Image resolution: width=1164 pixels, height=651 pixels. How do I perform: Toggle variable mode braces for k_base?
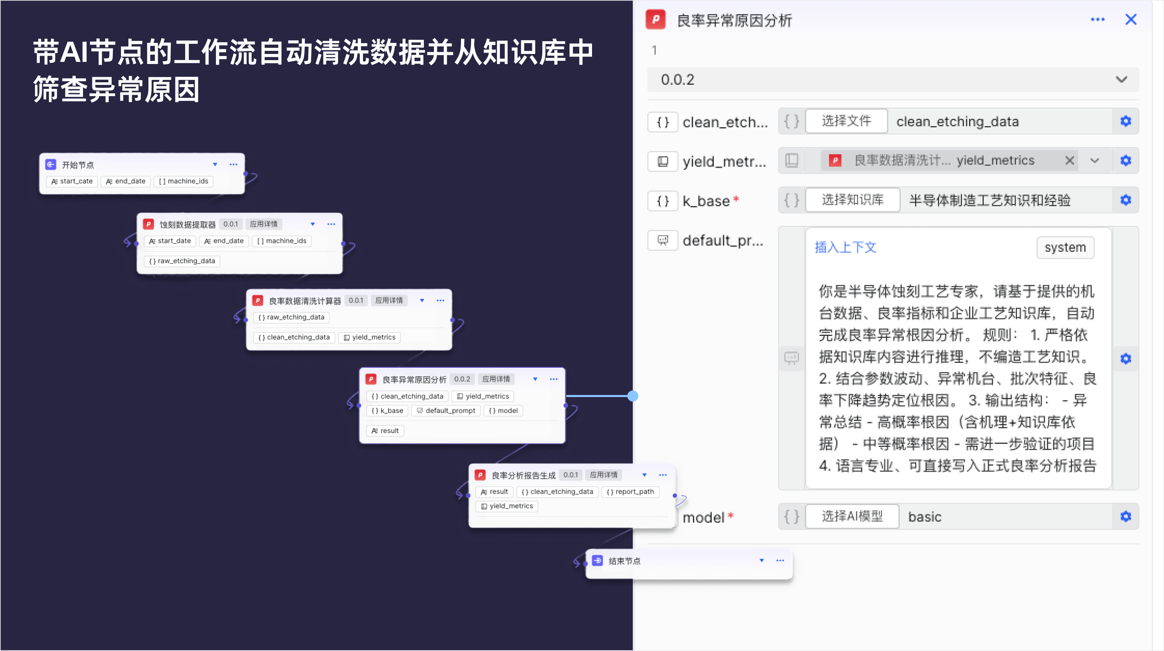coord(791,200)
